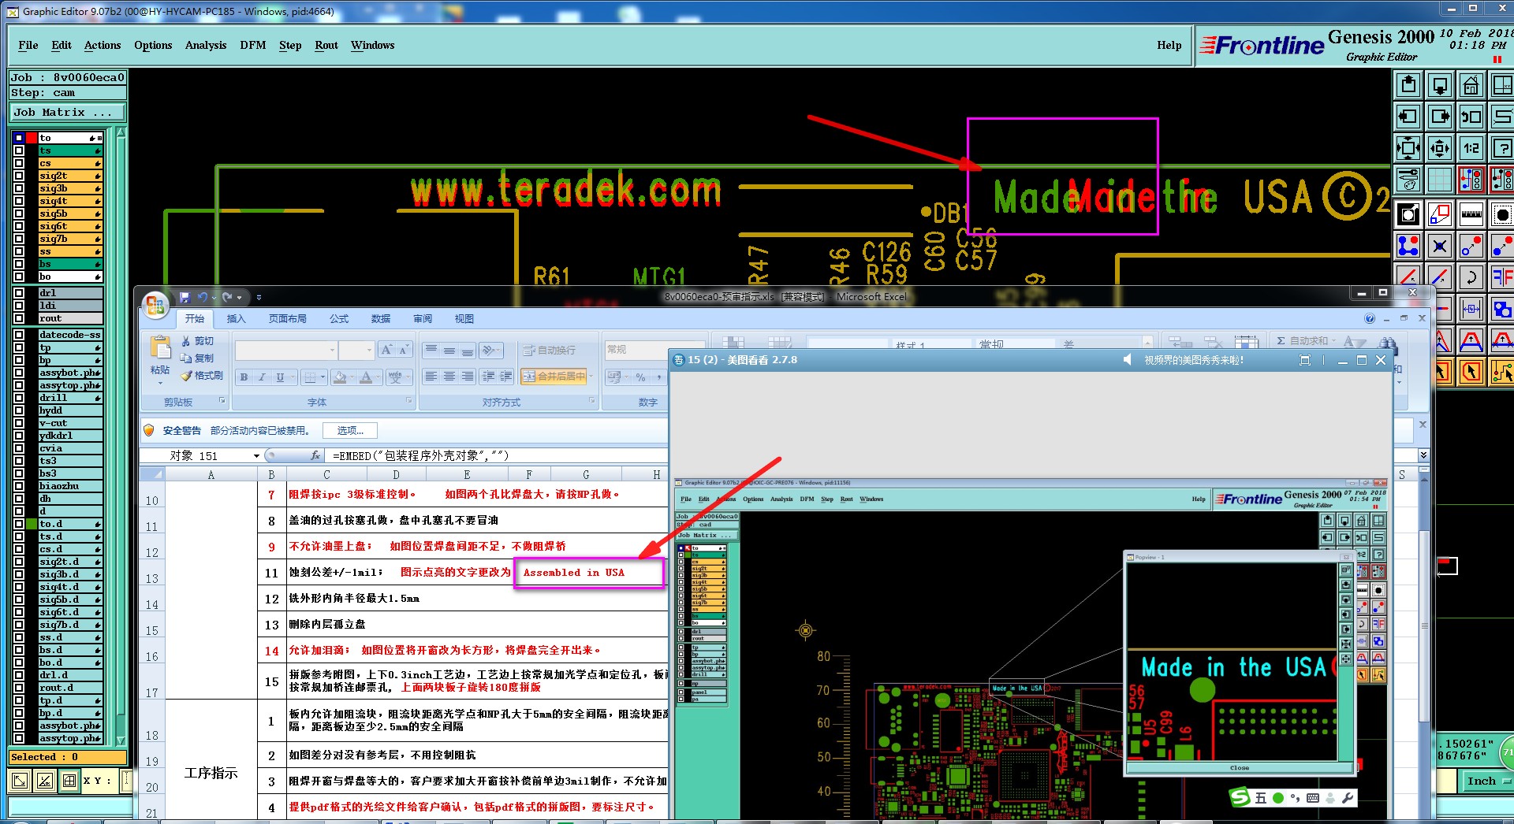Open the Genesis Rout menu
The width and height of the screenshot is (1514, 824).
[326, 45]
